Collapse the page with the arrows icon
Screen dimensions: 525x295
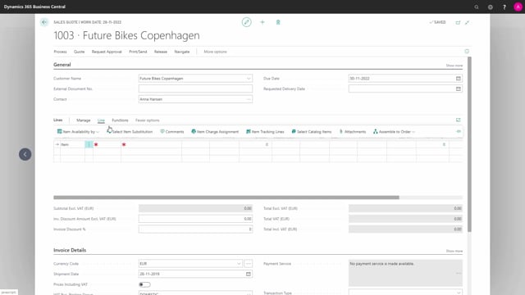(x=467, y=22)
